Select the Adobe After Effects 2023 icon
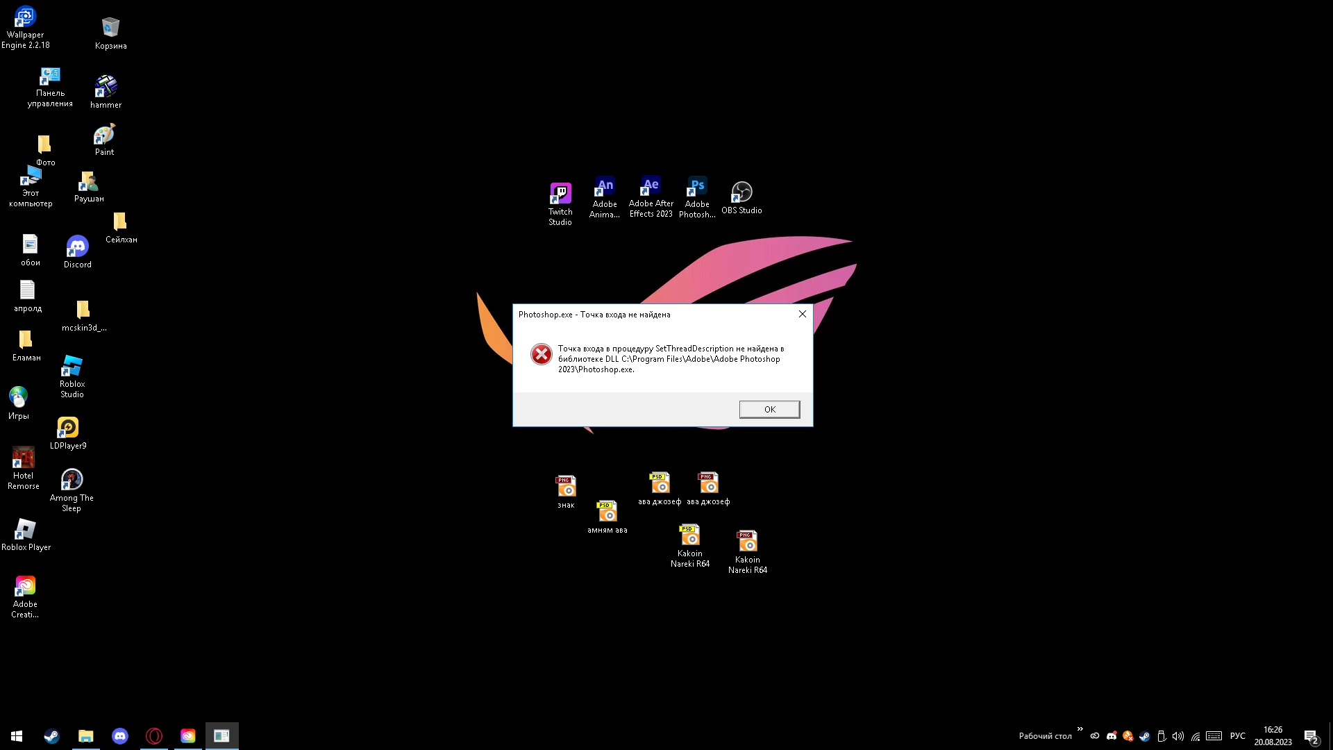Viewport: 1333px width, 750px height. tap(651, 198)
